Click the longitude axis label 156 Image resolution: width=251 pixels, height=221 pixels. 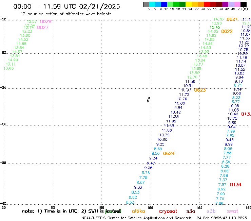(x=101, y=208)
